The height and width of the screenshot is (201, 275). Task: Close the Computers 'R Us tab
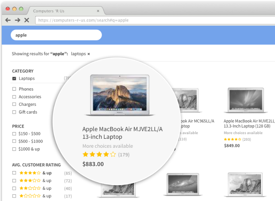[x=98, y=11]
